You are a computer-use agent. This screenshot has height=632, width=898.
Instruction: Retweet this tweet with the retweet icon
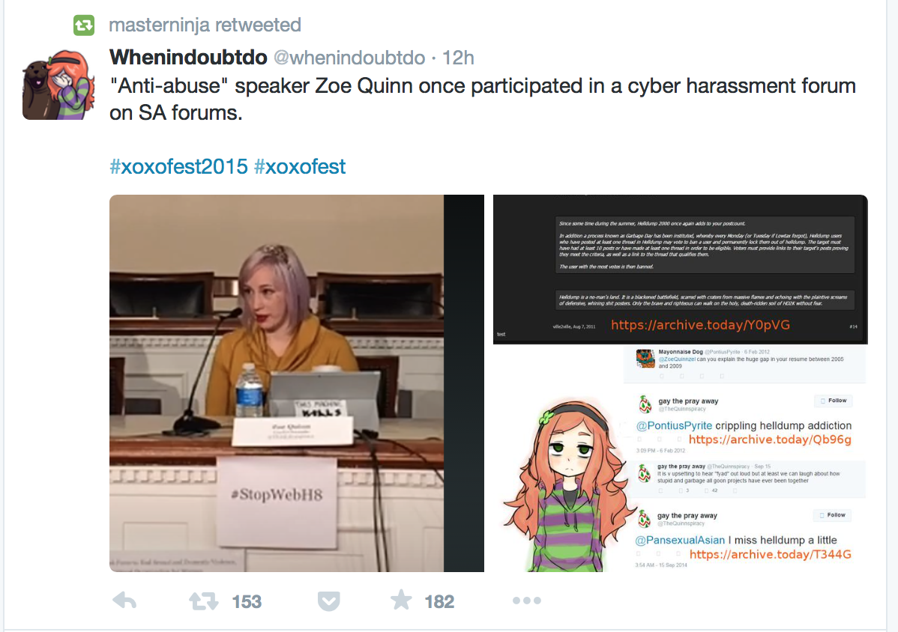(x=203, y=601)
